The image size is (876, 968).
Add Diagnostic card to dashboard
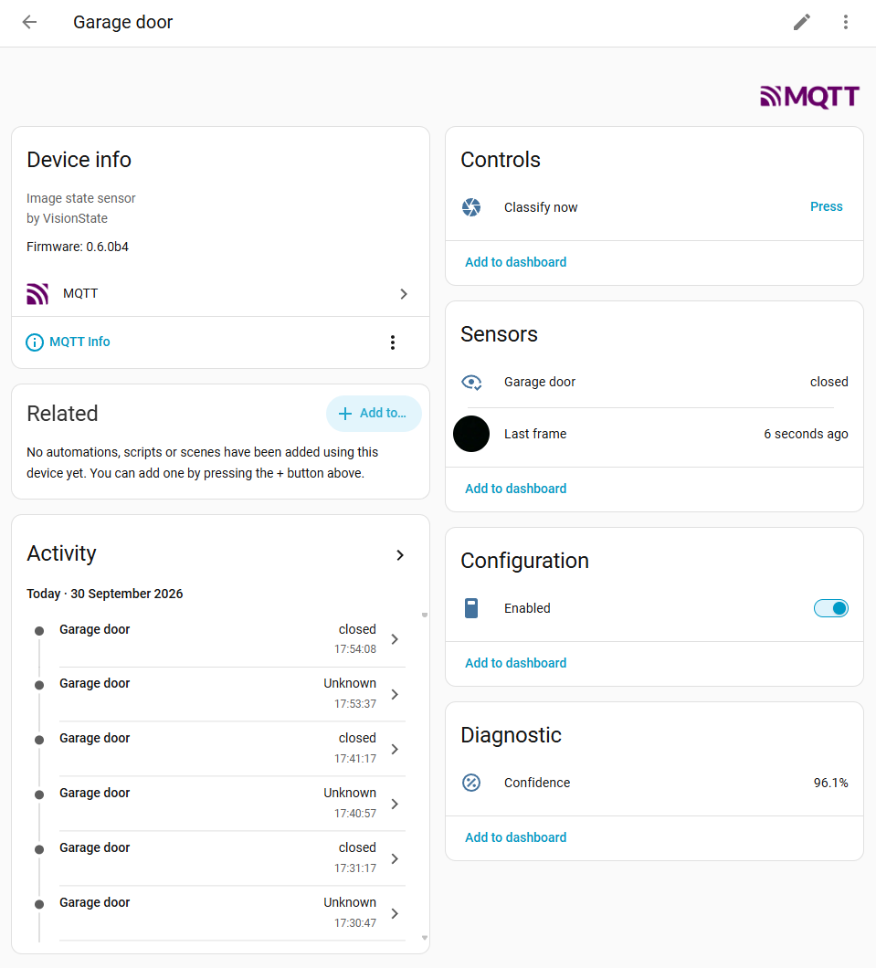point(515,837)
